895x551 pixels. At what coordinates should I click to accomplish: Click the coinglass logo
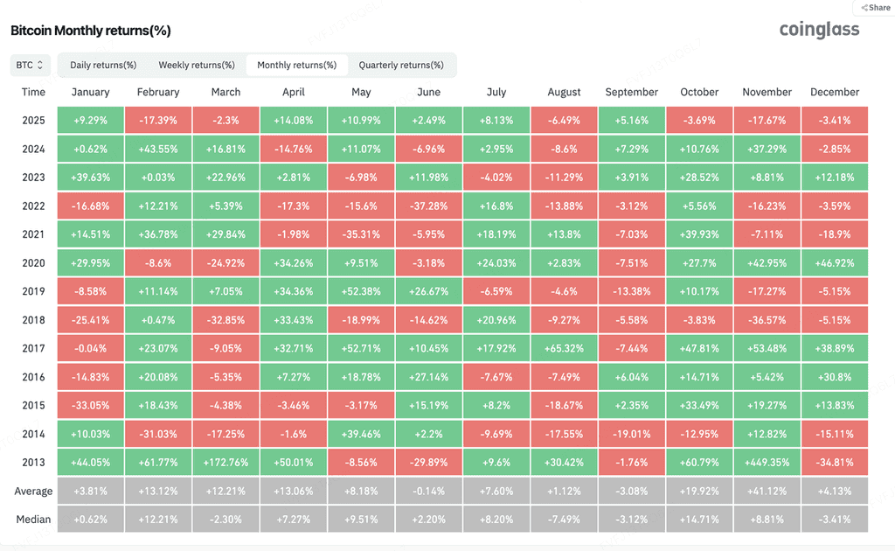coord(819,30)
